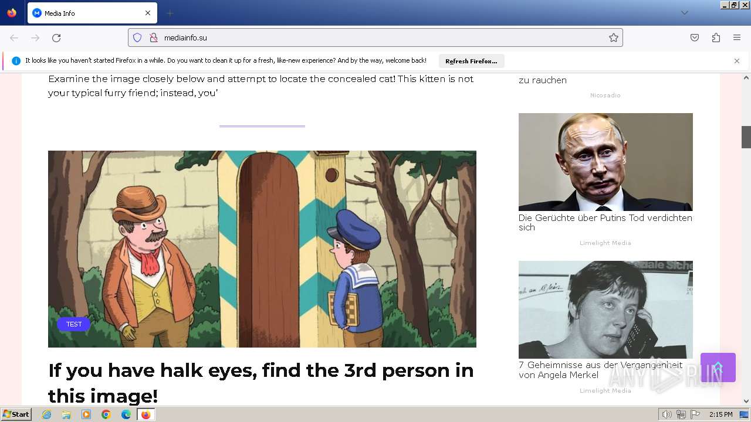The height and width of the screenshot is (422, 751).
Task: Go back to previous page
Action: click(x=14, y=38)
